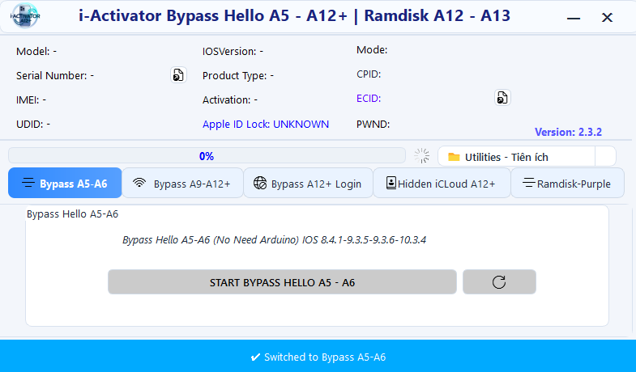The height and width of the screenshot is (372, 636).
Task: Switch to the Bypass A5-A6 tab
Action: pyautogui.click(x=65, y=183)
